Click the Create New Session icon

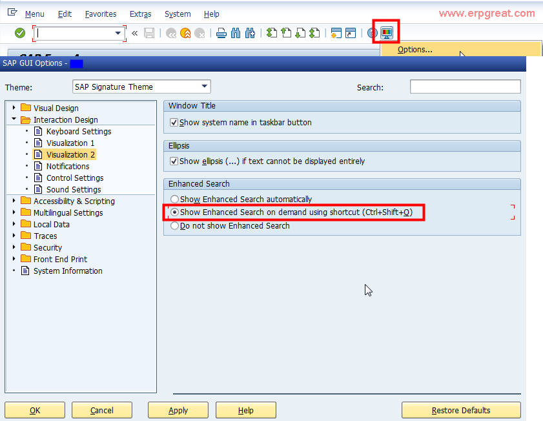336,33
